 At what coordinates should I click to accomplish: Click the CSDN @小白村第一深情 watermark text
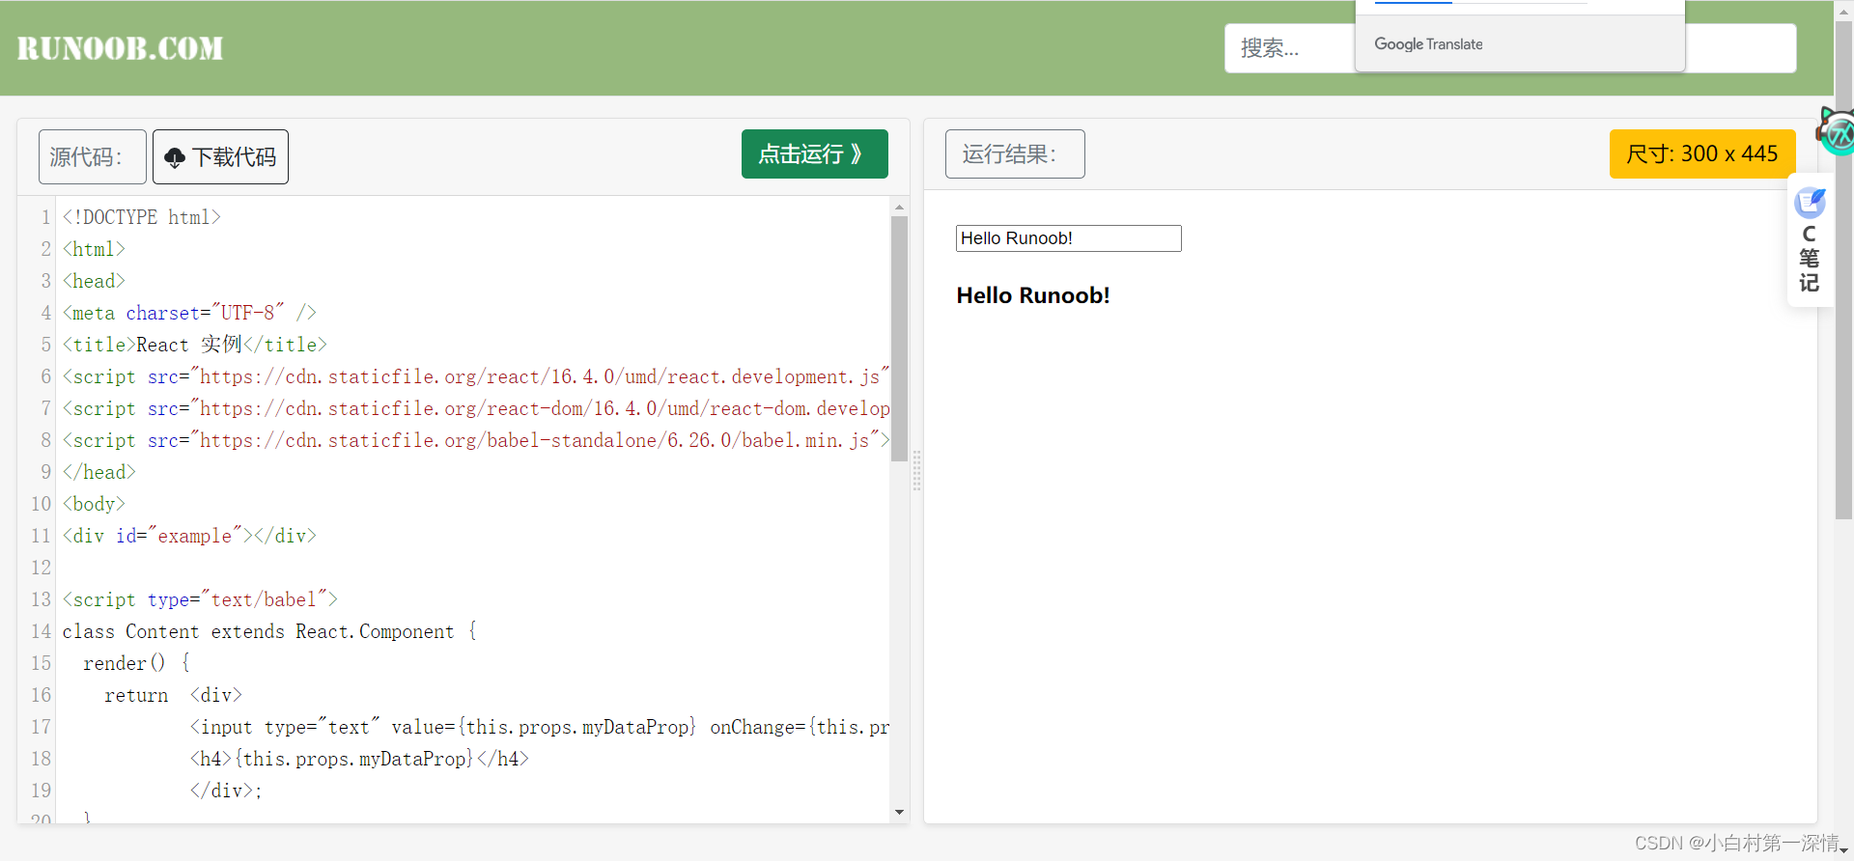click(1737, 844)
